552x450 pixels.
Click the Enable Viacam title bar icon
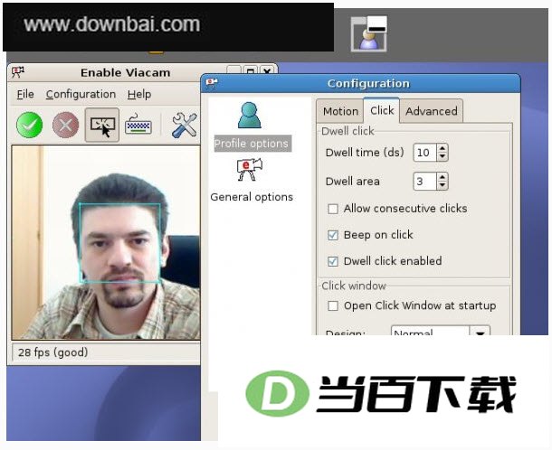click(18, 72)
